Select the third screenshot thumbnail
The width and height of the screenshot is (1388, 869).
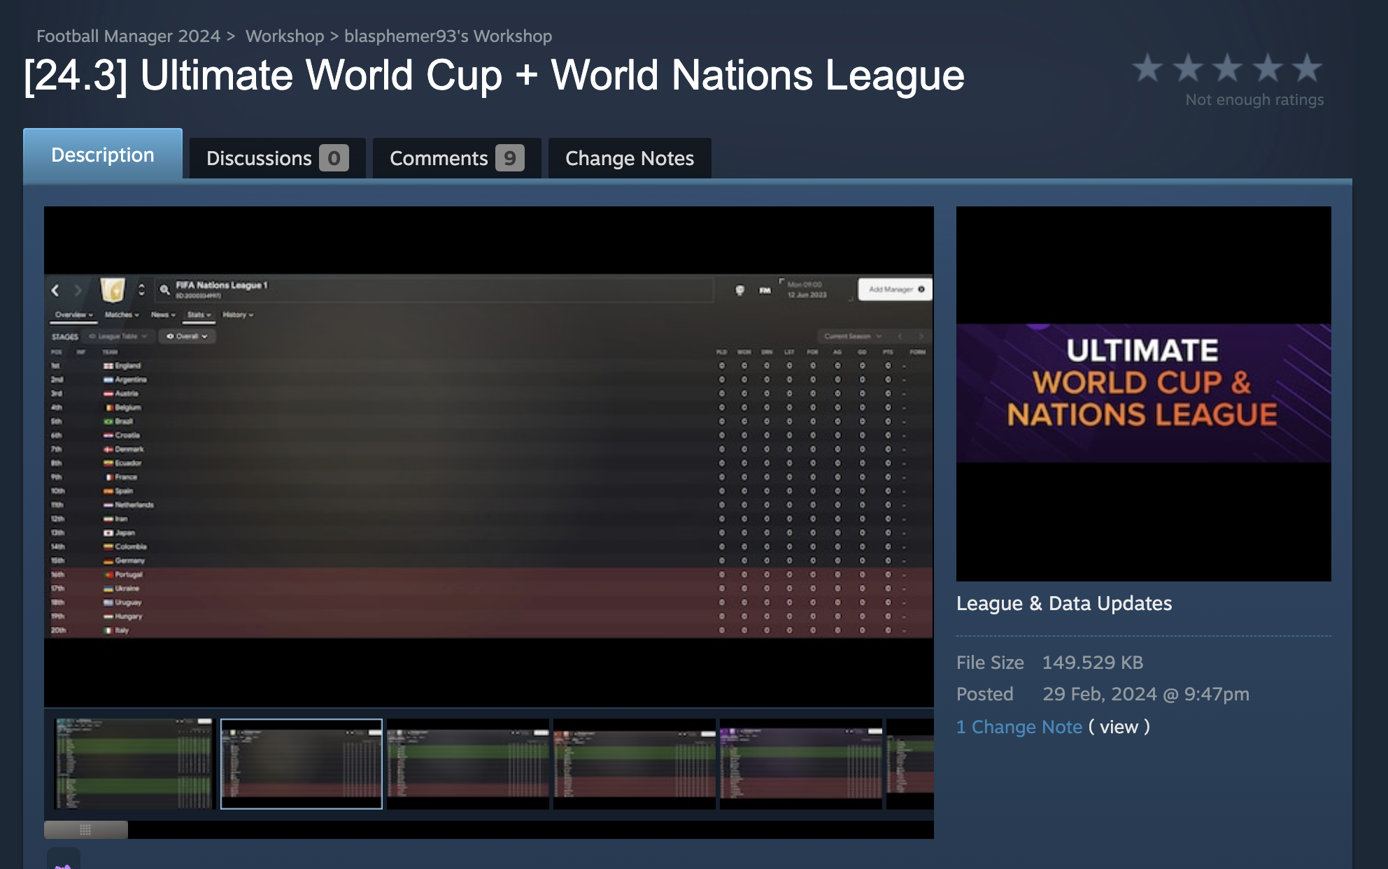click(x=468, y=763)
